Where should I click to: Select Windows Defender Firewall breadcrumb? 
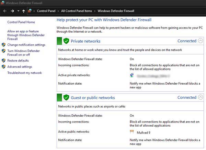[116, 11]
